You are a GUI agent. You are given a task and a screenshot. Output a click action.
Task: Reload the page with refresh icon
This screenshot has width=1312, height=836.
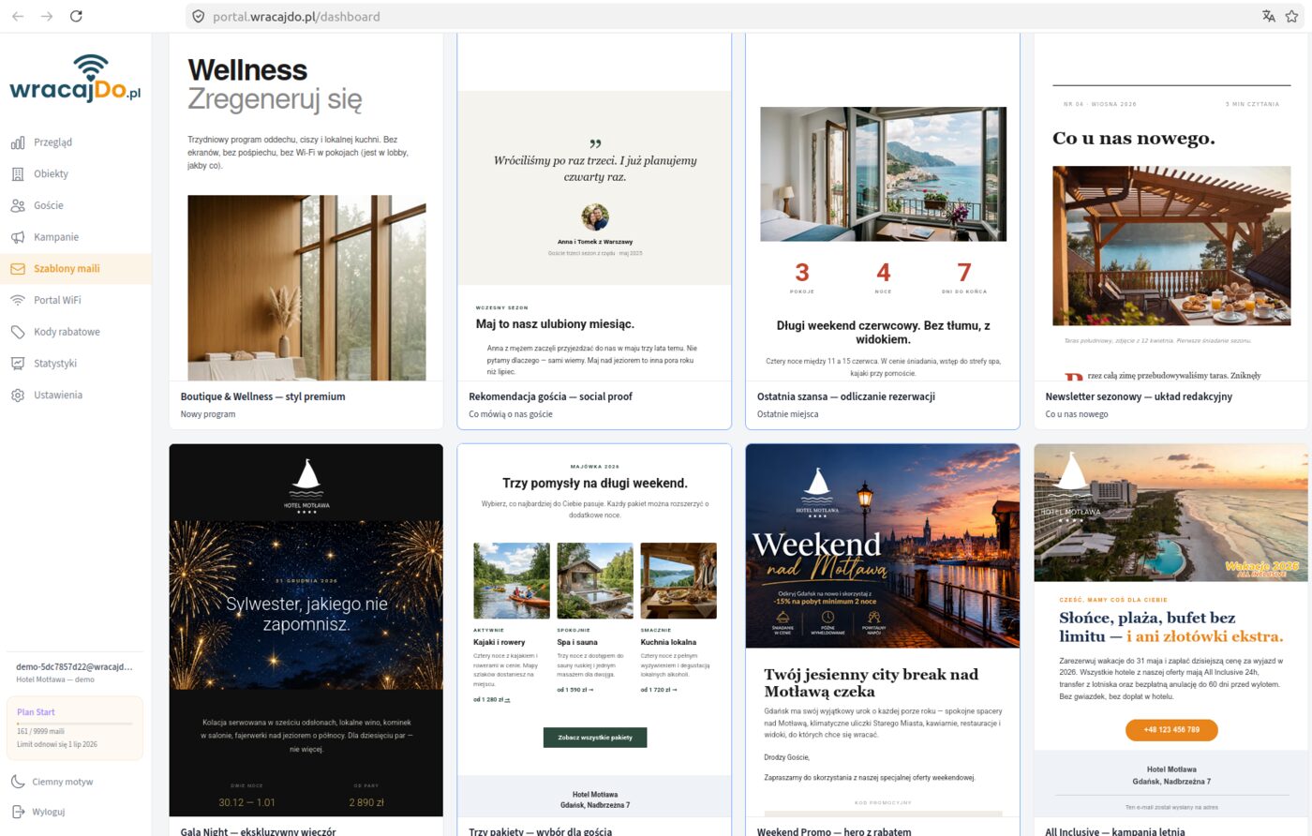click(76, 16)
